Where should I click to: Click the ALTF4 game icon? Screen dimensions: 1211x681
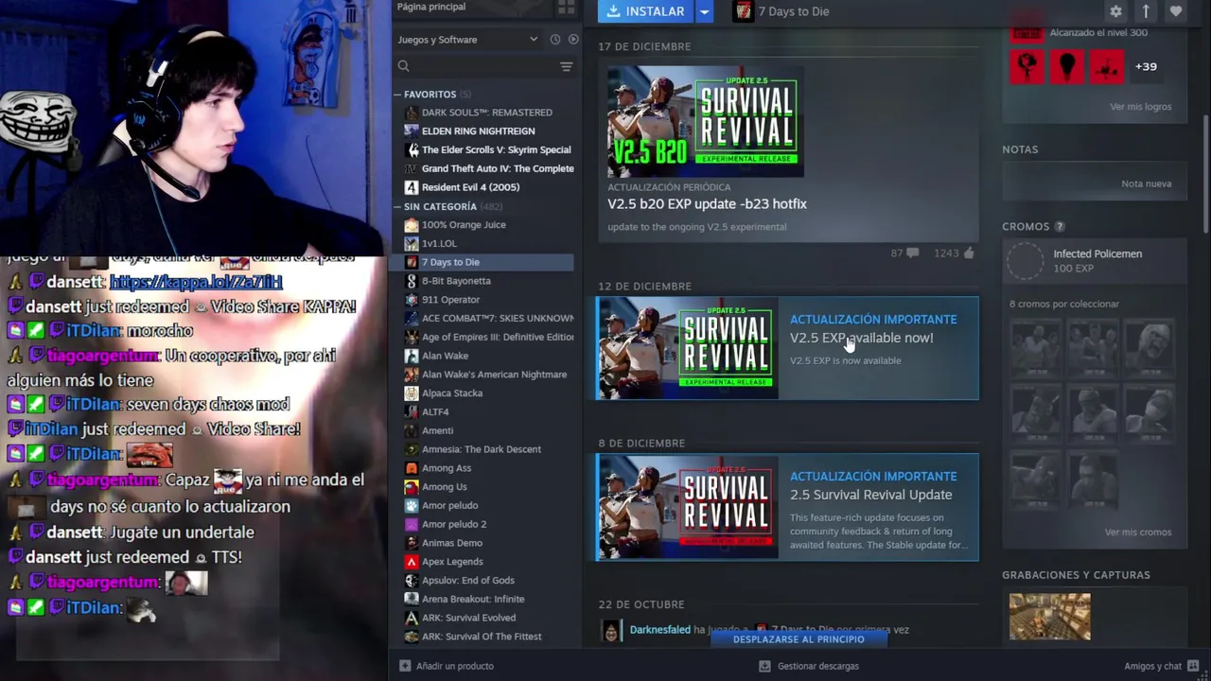tap(411, 412)
